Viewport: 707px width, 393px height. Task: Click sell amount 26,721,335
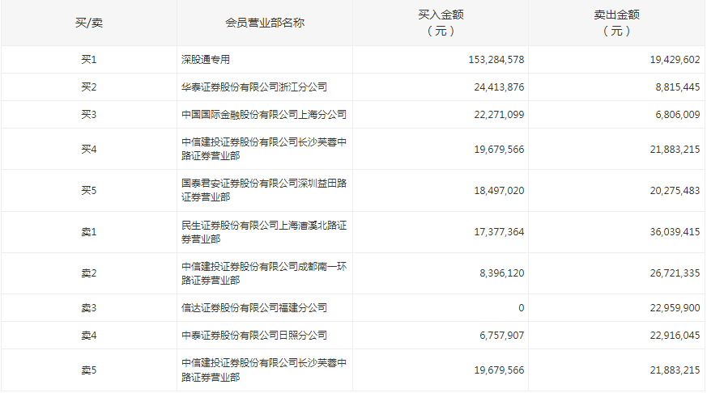(669, 274)
